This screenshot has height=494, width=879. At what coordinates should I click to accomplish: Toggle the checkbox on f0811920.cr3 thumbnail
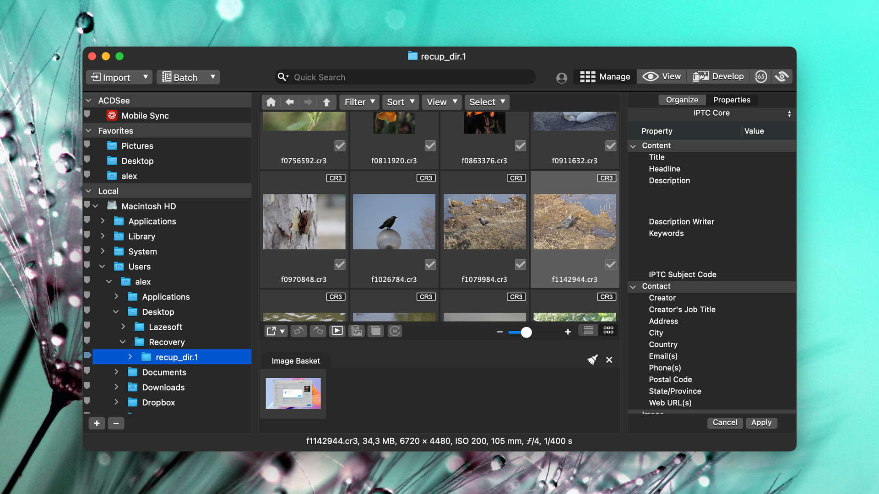pos(430,146)
